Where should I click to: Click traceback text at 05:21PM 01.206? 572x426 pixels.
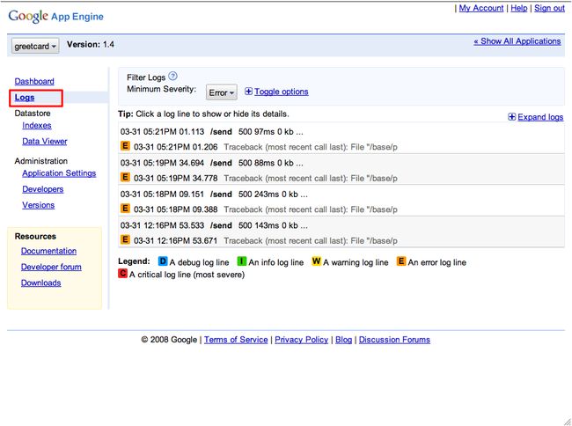311,147
